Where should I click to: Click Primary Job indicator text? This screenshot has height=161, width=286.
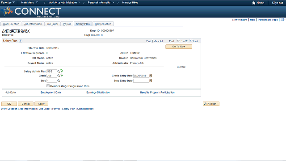(137, 63)
